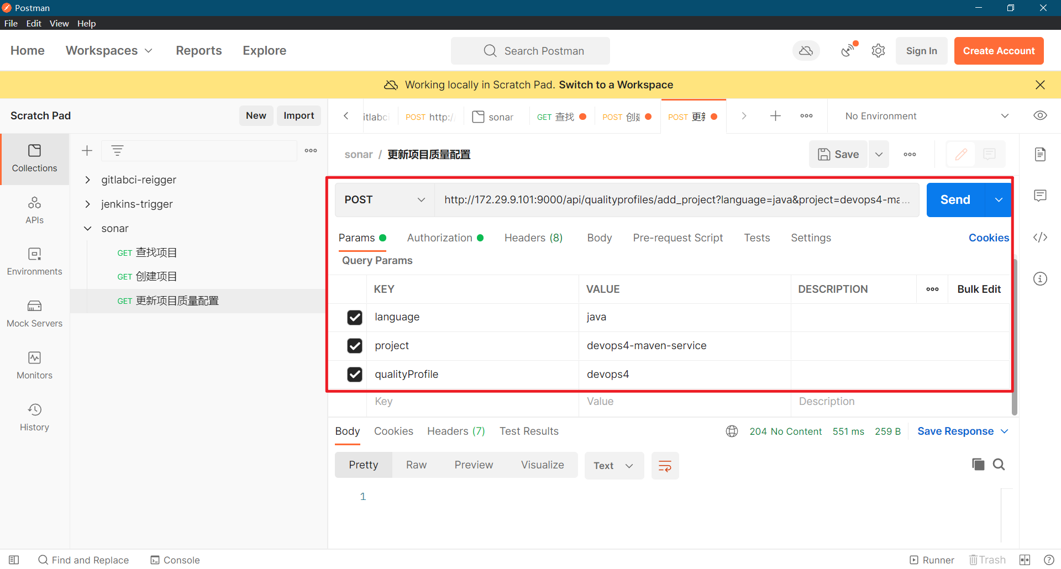This screenshot has width=1061, height=569.
Task: Click the environment quick look eye icon
Action: coord(1040,115)
